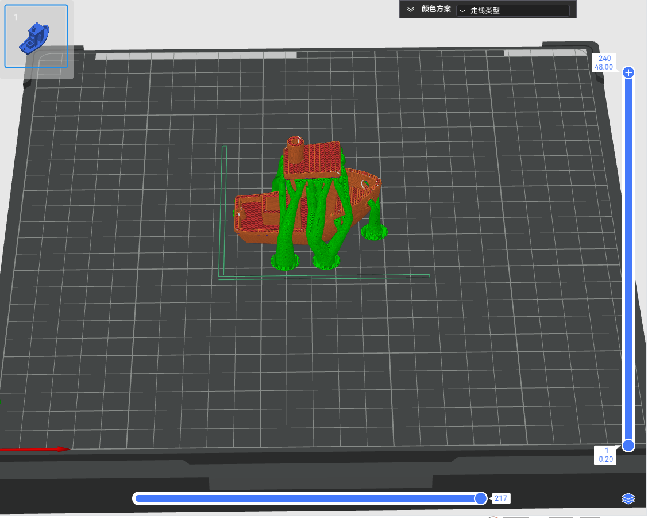Click the stacked layers icon
The width and height of the screenshot is (648, 518).
click(x=628, y=498)
